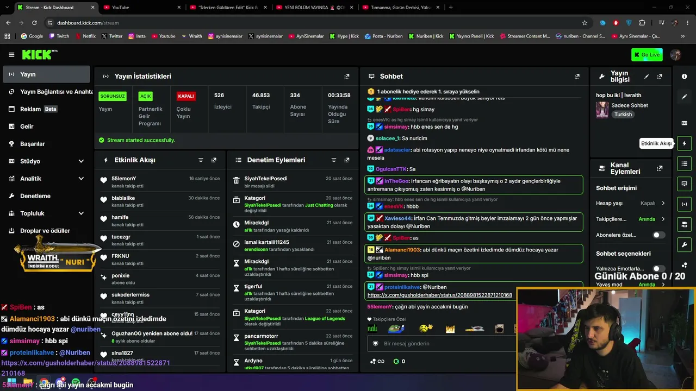The height and width of the screenshot is (391, 696).
Task: Click the green Go Live button
Action: click(647, 55)
